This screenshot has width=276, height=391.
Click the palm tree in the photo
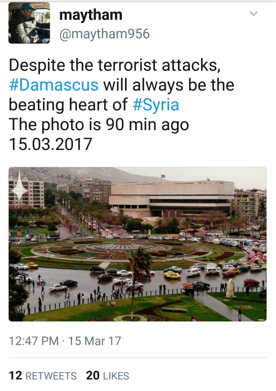point(140,269)
